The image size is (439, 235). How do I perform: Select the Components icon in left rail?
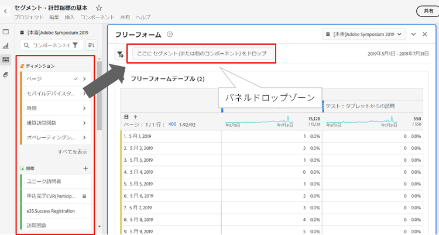coord(6,60)
